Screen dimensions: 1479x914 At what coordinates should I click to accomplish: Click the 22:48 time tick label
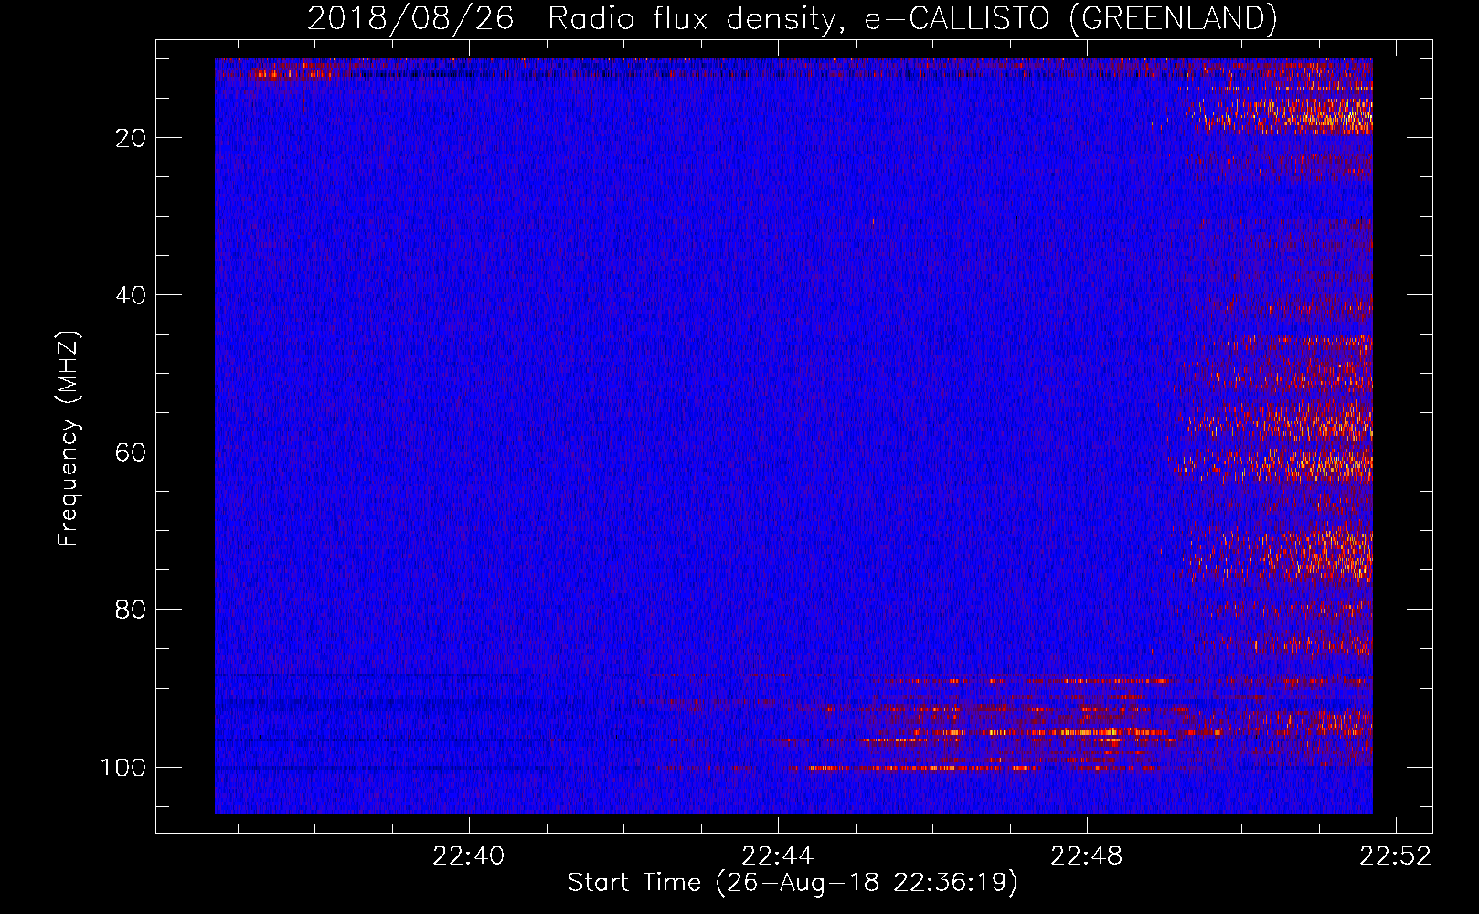point(1087,856)
